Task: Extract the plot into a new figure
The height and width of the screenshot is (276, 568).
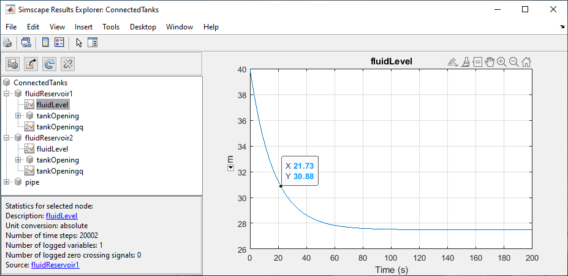Action: point(31,64)
